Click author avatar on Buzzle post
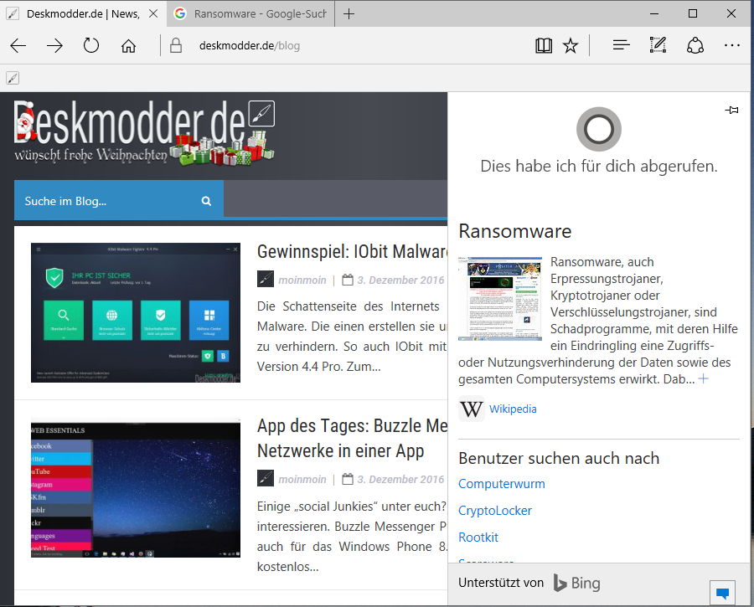This screenshot has width=754, height=607. tap(266, 478)
